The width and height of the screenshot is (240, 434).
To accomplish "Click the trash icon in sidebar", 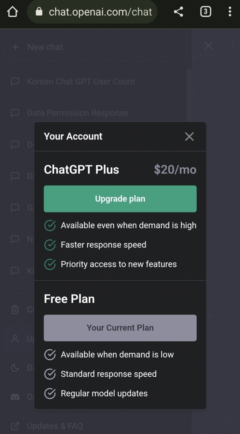I will coord(15,309).
